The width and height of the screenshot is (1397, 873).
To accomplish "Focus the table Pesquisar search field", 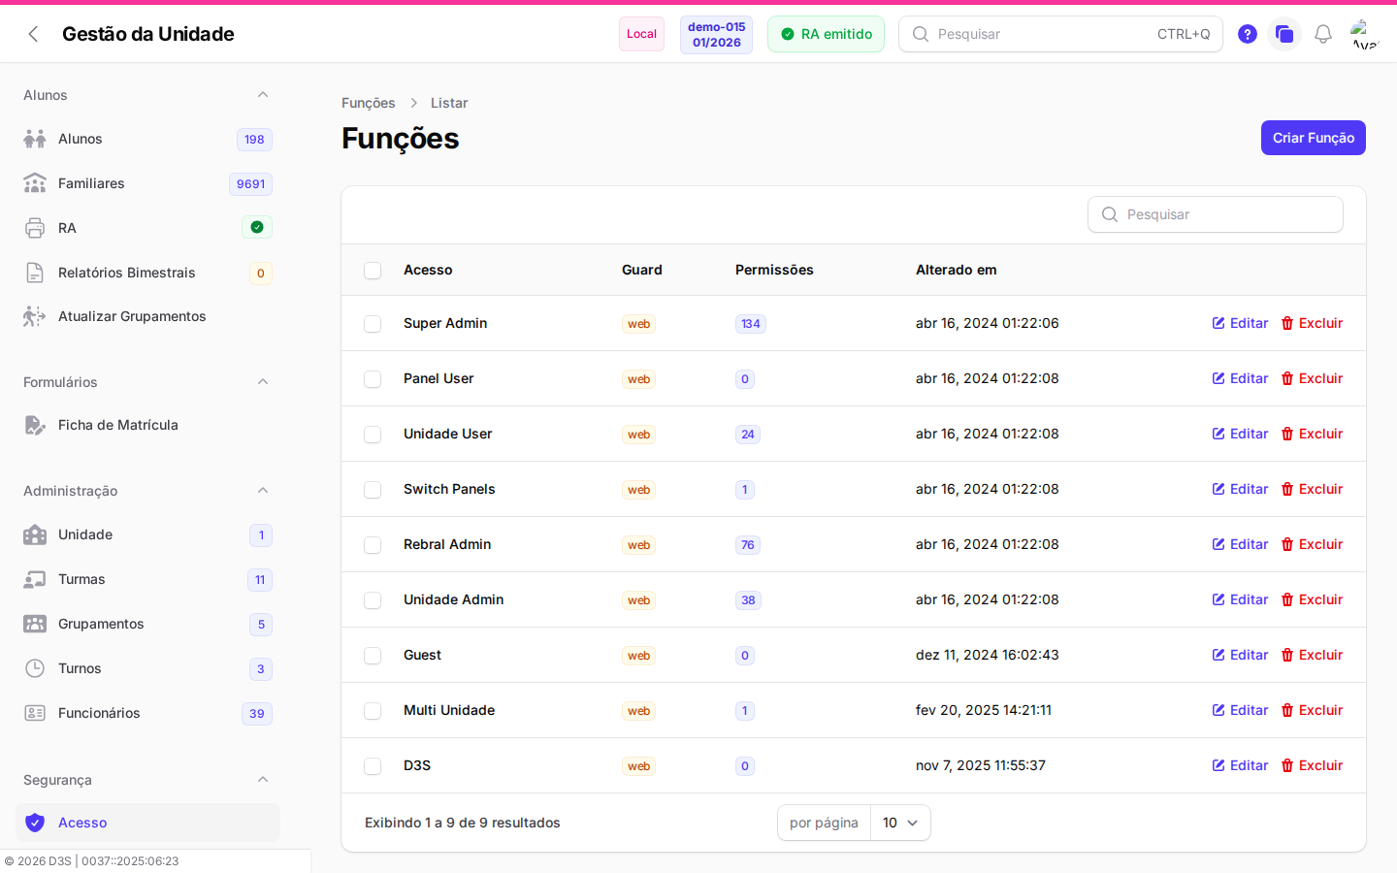I will coord(1216,214).
